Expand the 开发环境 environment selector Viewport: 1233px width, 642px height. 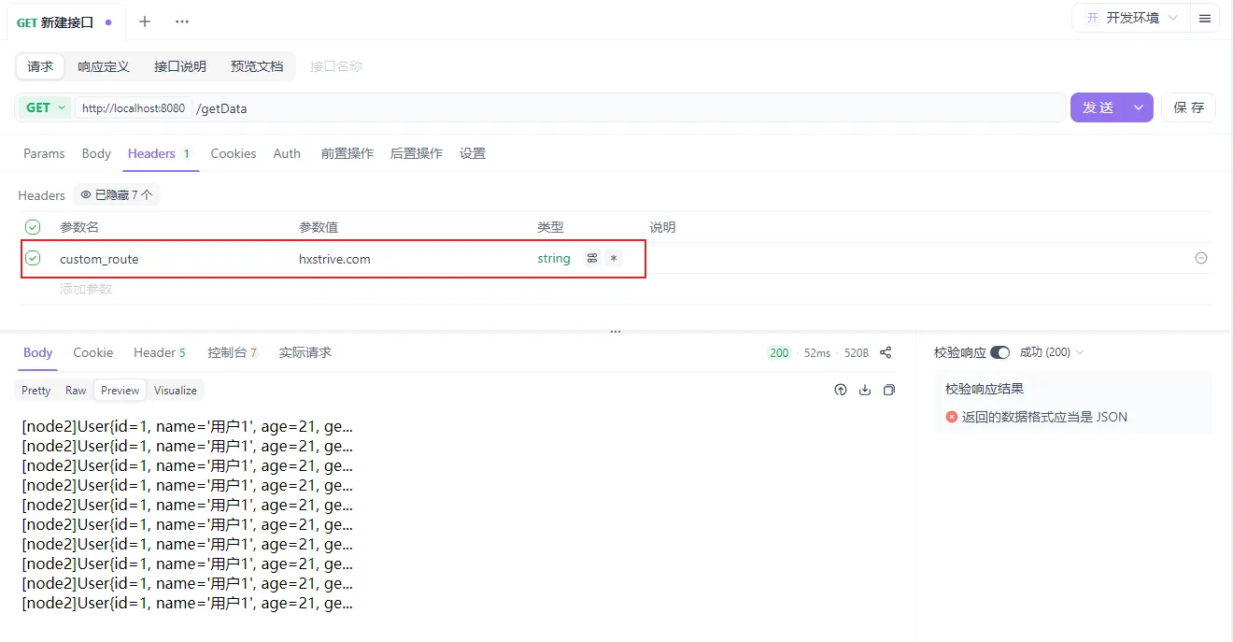click(1132, 18)
